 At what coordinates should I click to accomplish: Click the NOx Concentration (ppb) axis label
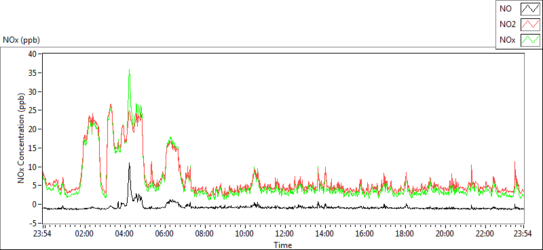click(x=21, y=139)
